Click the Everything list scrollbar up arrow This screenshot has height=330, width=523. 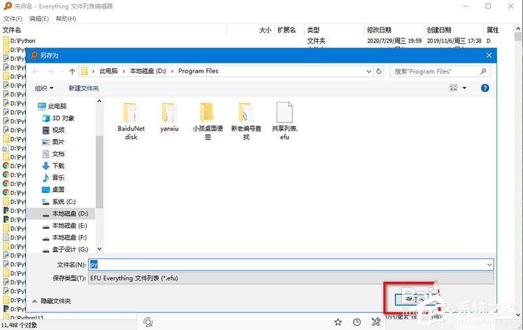click(x=518, y=29)
